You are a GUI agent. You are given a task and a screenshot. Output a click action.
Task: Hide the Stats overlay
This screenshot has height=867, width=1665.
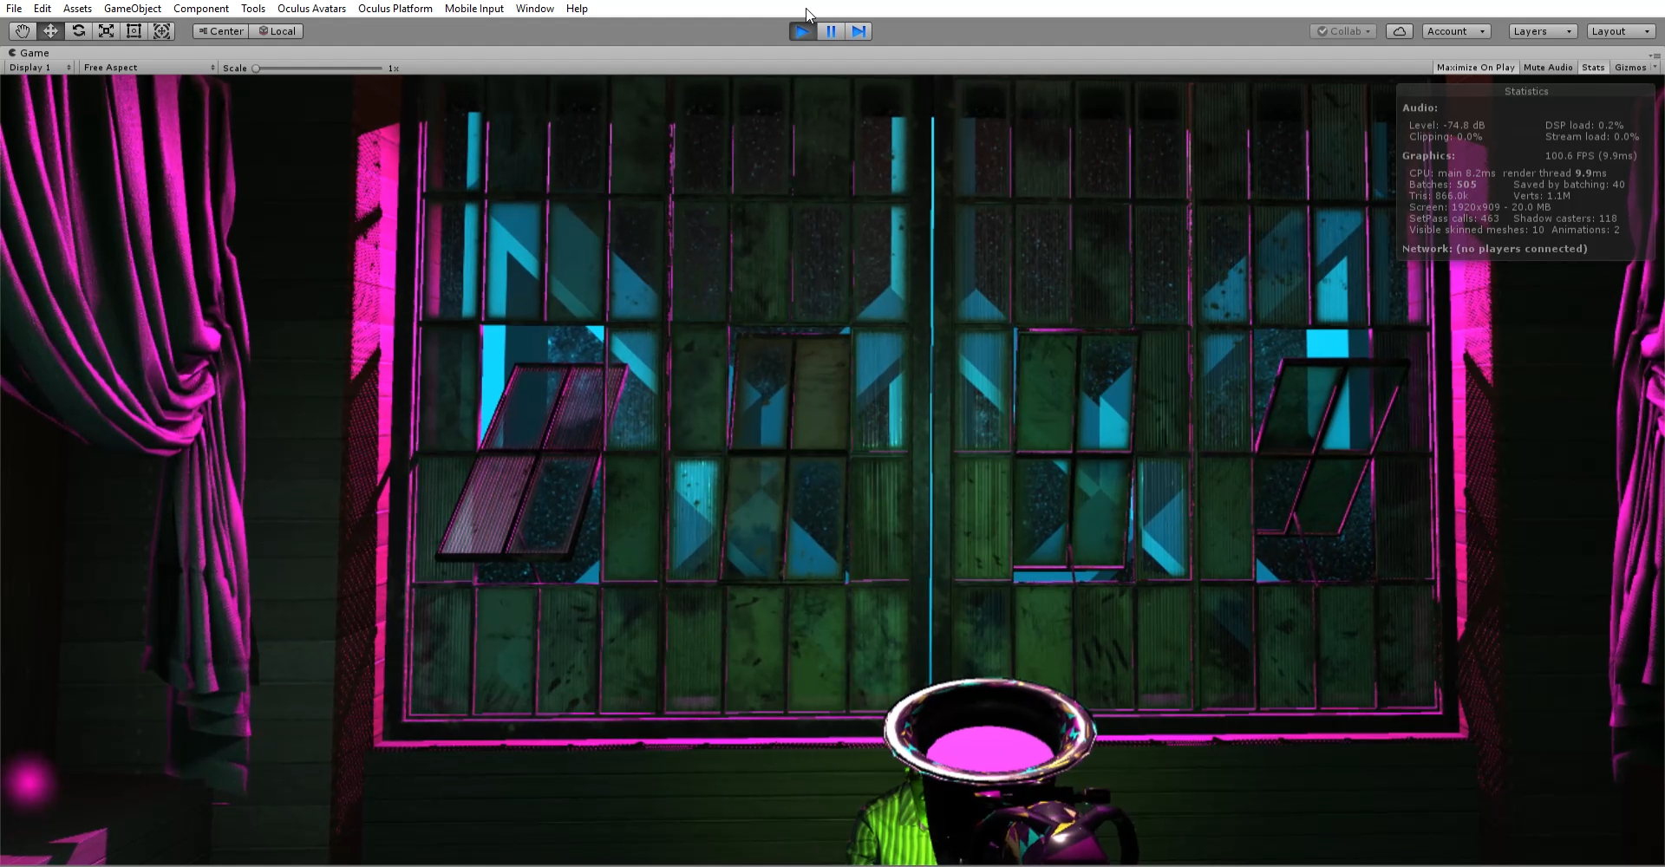pyautogui.click(x=1593, y=68)
